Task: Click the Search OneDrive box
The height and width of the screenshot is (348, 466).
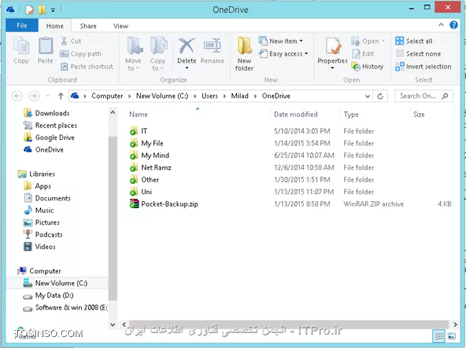Action: (423, 96)
